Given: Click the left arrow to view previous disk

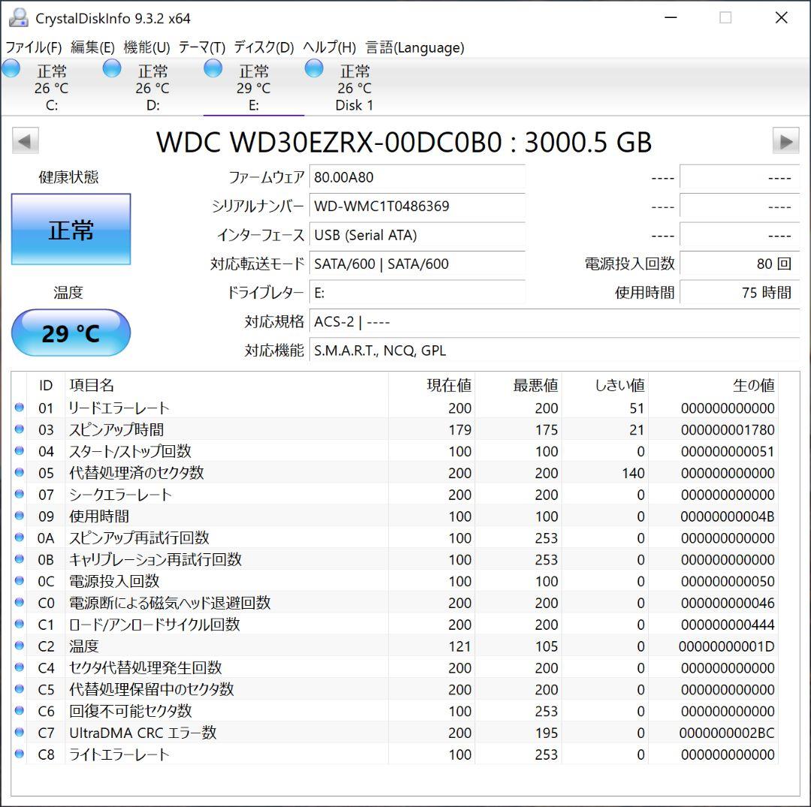Looking at the screenshot, I should pyautogui.click(x=25, y=140).
